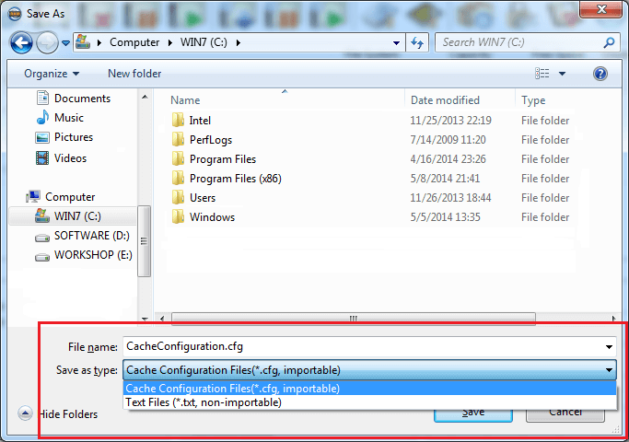Click the horizontal scrollbar in file list
The image size is (629, 442).
point(353,318)
